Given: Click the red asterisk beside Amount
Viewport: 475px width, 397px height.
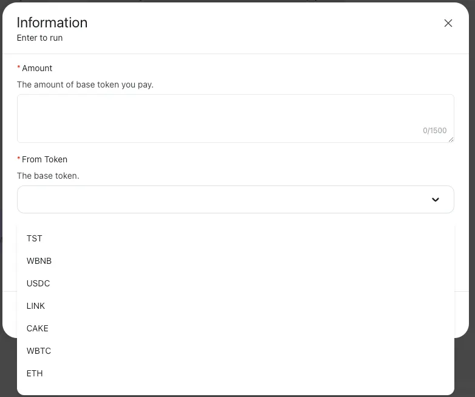Looking at the screenshot, I should (19, 68).
